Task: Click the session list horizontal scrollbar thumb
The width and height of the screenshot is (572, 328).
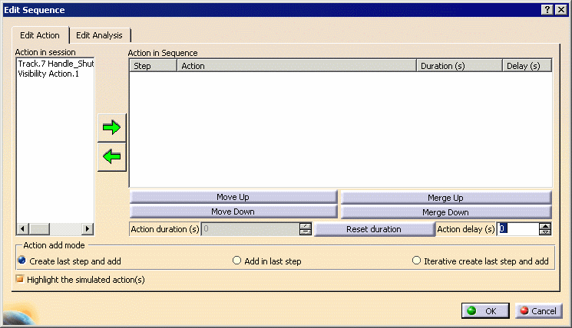Action: 39,229
